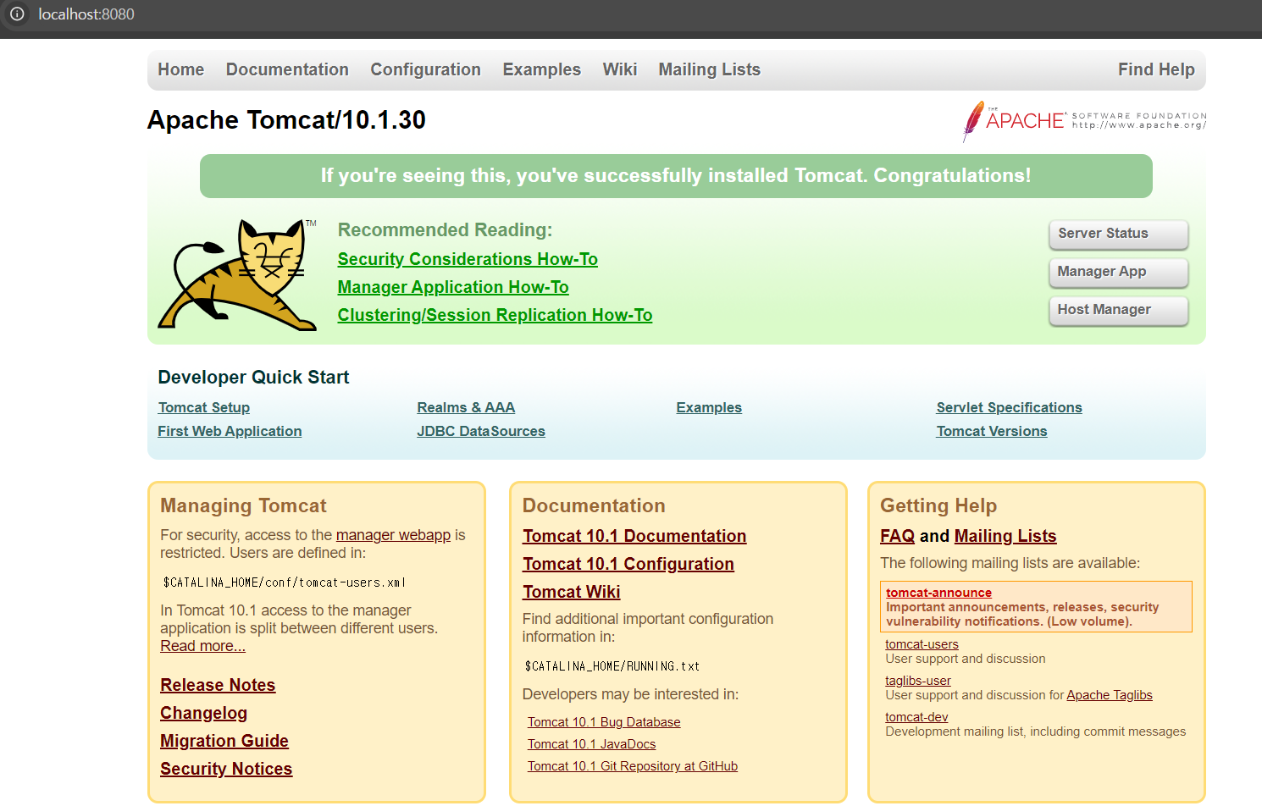Click the successfully installed Tomcat congratulations banner
This screenshot has width=1262, height=806.
[x=676, y=176]
